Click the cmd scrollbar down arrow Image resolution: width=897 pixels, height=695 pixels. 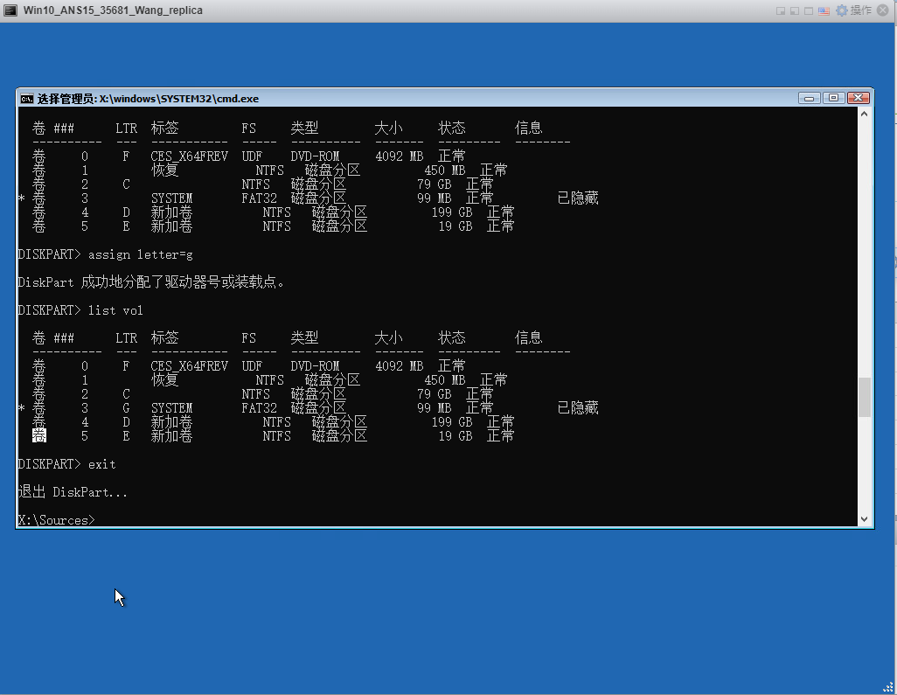865,519
